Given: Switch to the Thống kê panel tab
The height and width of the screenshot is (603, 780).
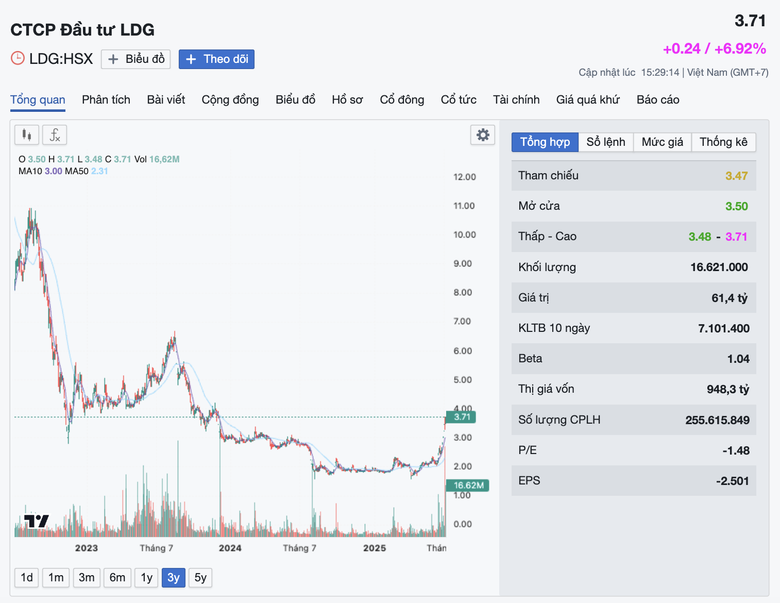Looking at the screenshot, I should pyautogui.click(x=723, y=142).
